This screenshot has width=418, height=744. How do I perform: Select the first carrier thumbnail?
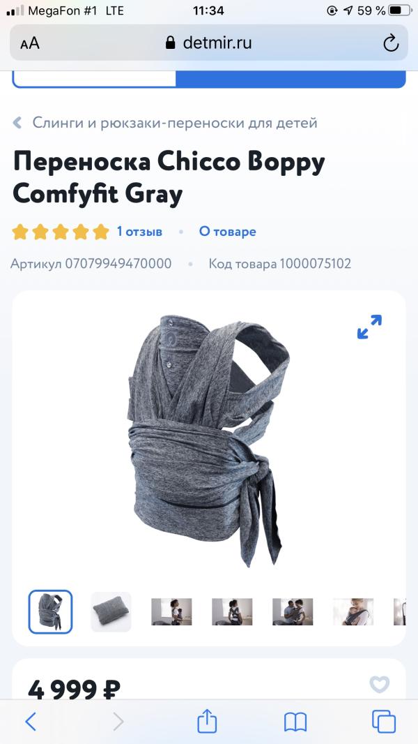(x=50, y=611)
